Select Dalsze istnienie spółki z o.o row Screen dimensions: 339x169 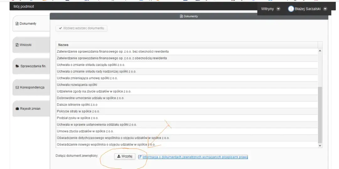click(x=77, y=105)
